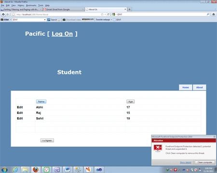This screenshot has width=217, height=173.
Task: Click the search magnifier in search box
Action: pyautogui.click(x=208, y=14)
